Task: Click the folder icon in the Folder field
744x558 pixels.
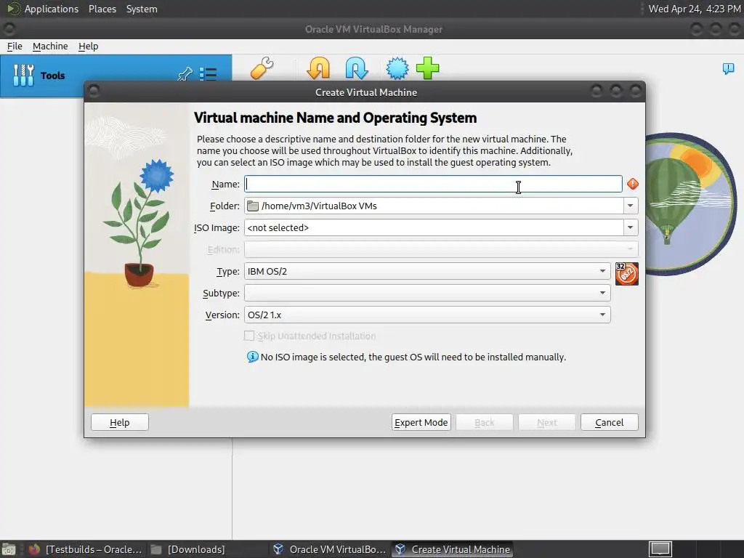Action: (253, 206)
